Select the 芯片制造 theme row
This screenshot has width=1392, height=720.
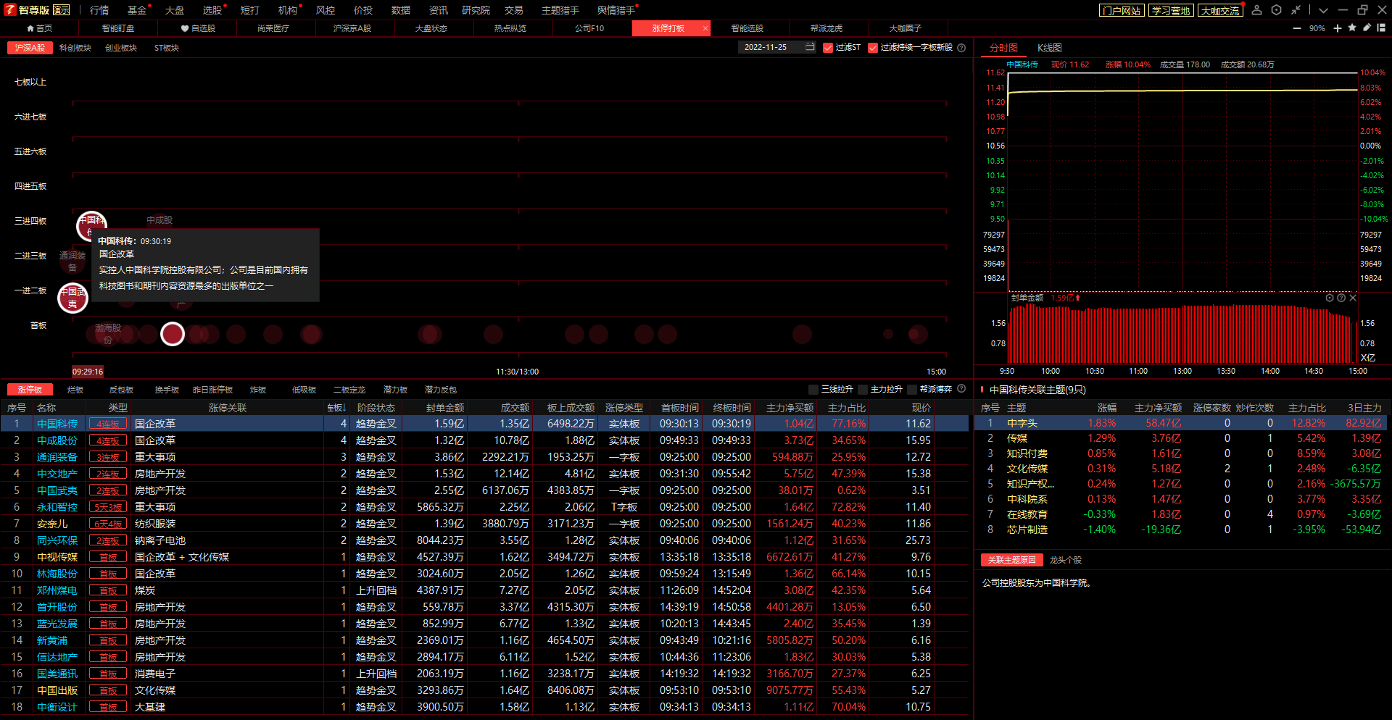pyautogui.click(x=1182, y=529)
